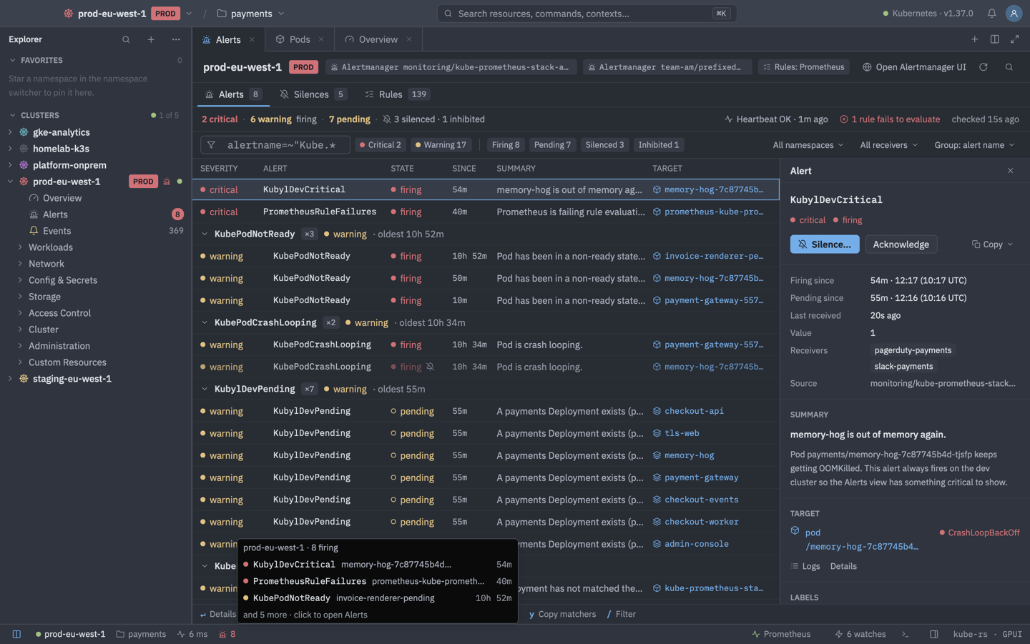The image size is (1030, 644).
Task: Open the Rules 139 sub-tab
Action: coord(396,94)
